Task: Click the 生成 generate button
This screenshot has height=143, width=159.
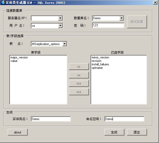Action: tap(114, 132)
